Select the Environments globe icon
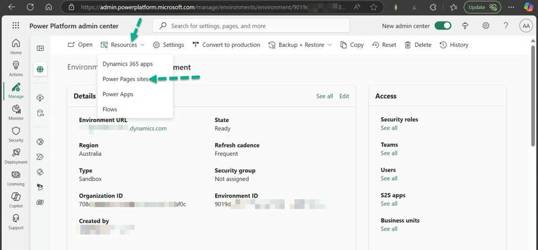Screen dimensions: 538x250 [40, 70]
